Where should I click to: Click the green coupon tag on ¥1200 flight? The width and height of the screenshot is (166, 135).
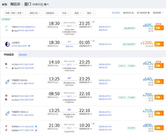[x=129, y=44]
